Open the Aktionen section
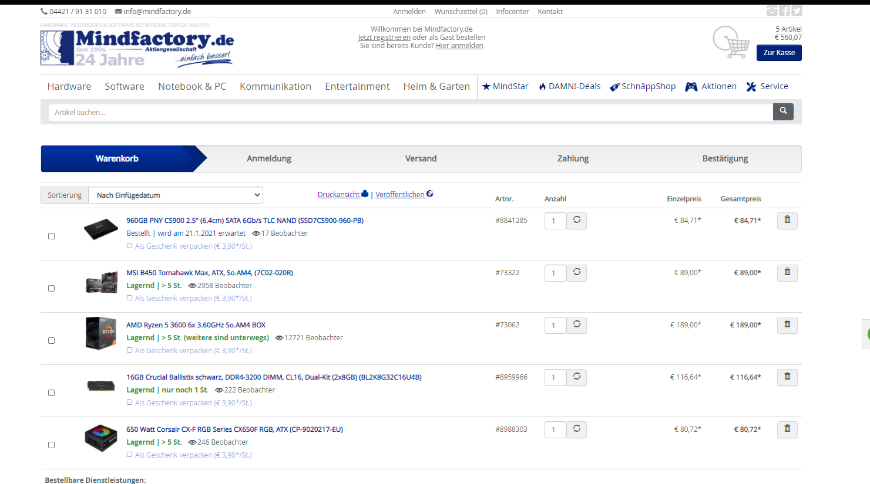870x484 pixels. point(711,86)
